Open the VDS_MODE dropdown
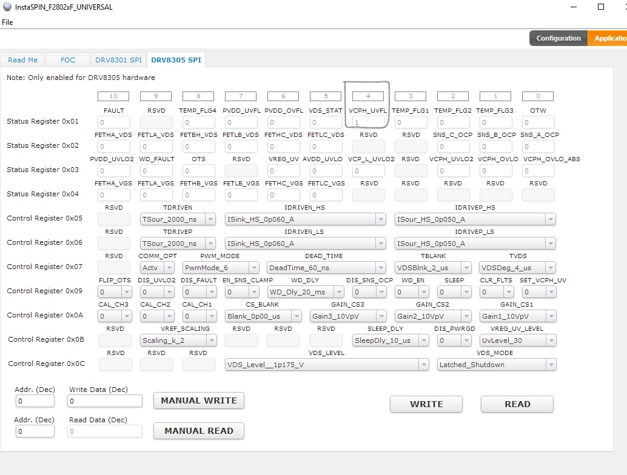 click(x=496, y=365)
